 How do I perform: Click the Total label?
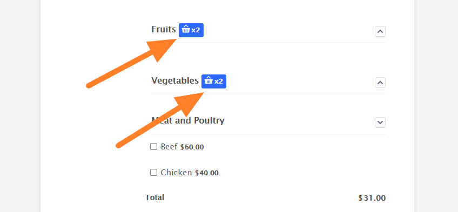point(154,197)
